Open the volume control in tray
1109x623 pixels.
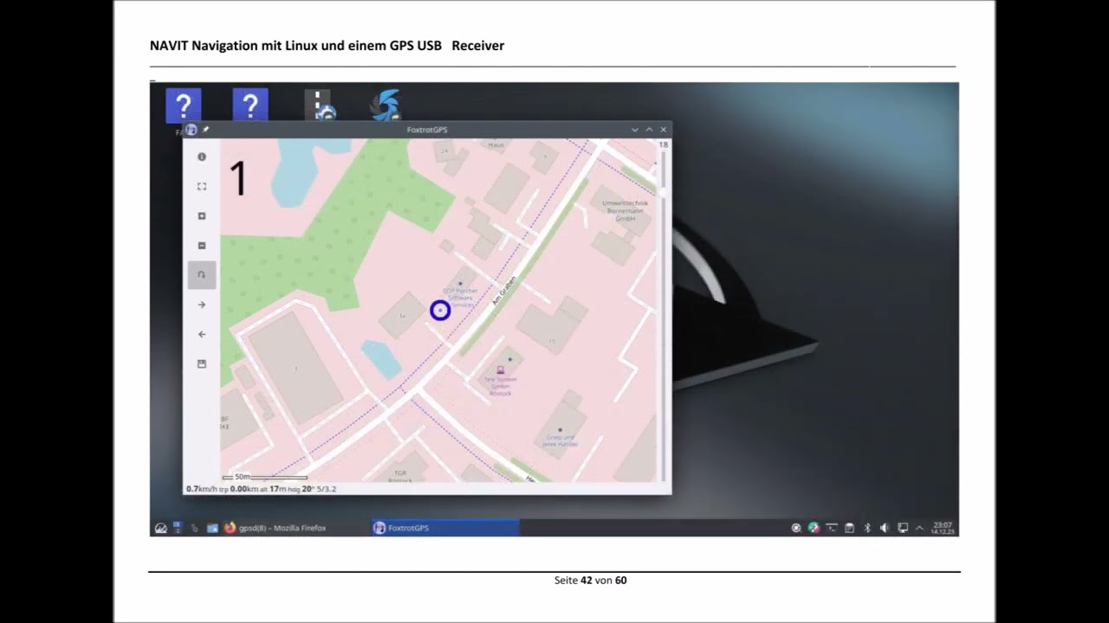pos(885,528)
